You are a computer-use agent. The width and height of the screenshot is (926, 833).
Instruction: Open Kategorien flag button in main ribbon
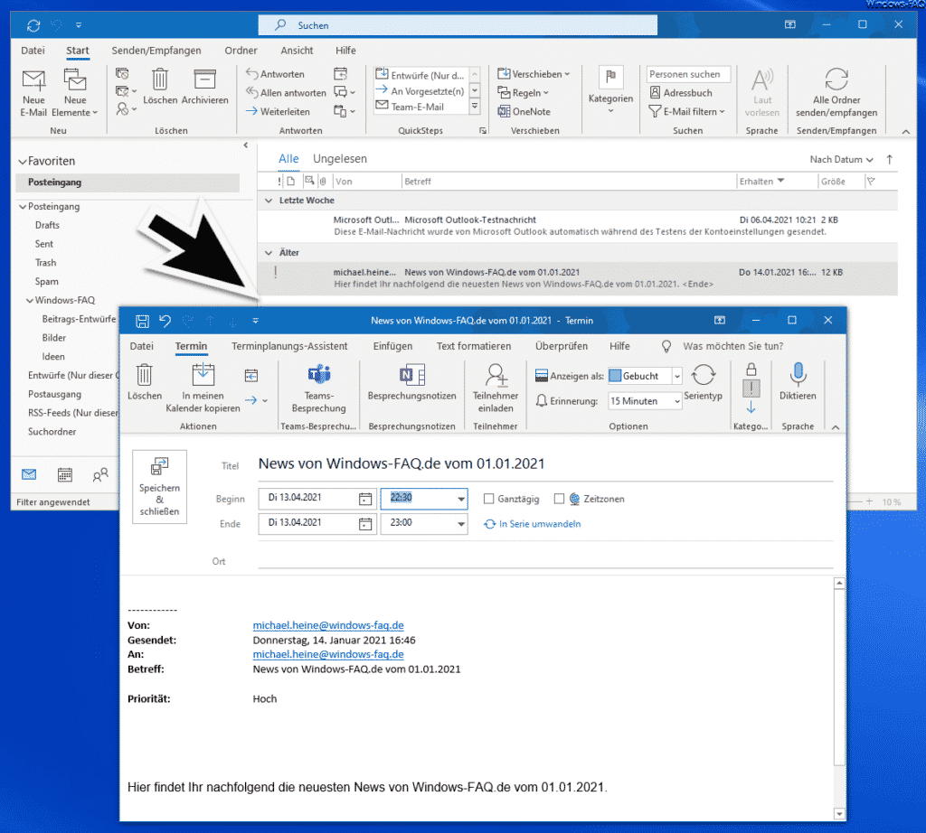pos(610,89)
